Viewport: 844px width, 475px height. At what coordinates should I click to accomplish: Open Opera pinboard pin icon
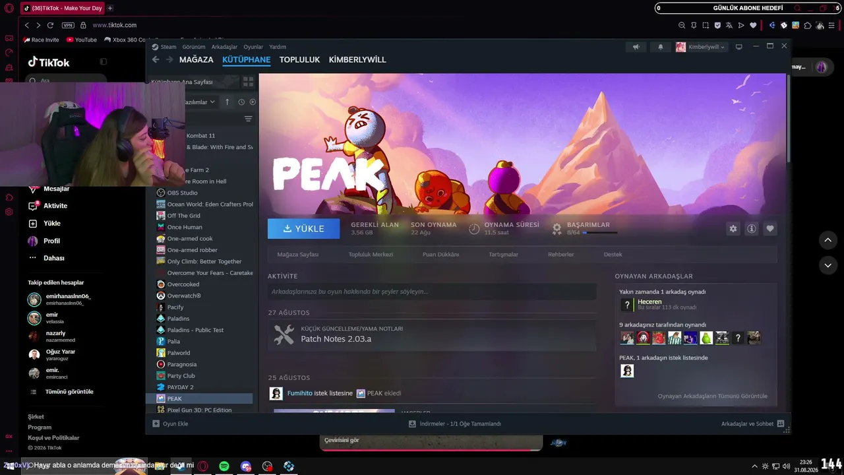point(694,25)
